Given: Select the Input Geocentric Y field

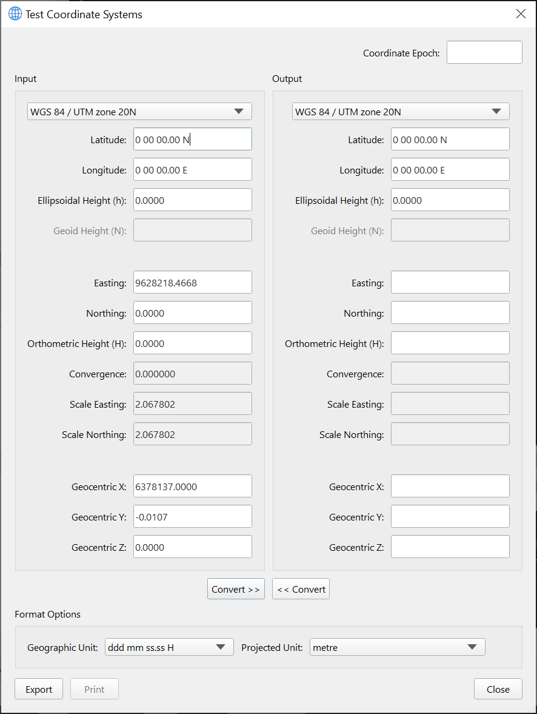Looking at the screenshot, I should pos(192,517).
